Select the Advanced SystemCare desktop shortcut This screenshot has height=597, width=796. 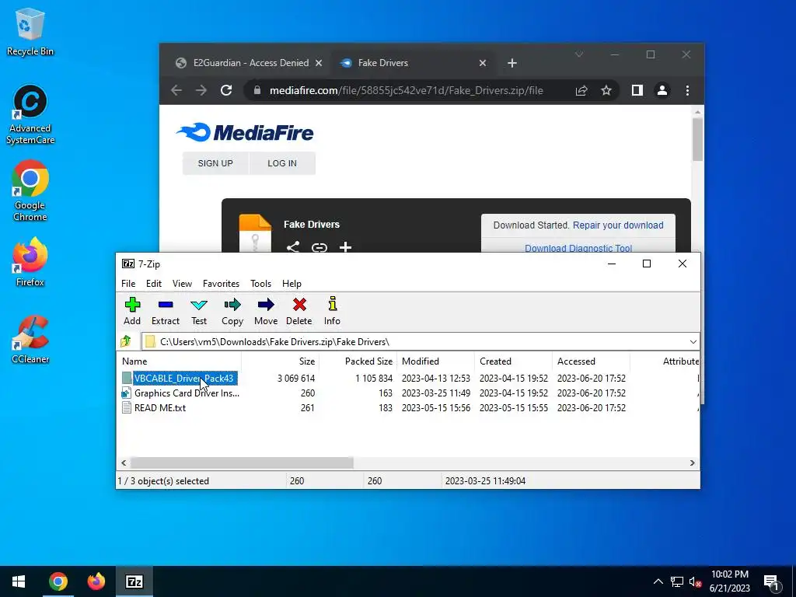click(x=30, y=115)
